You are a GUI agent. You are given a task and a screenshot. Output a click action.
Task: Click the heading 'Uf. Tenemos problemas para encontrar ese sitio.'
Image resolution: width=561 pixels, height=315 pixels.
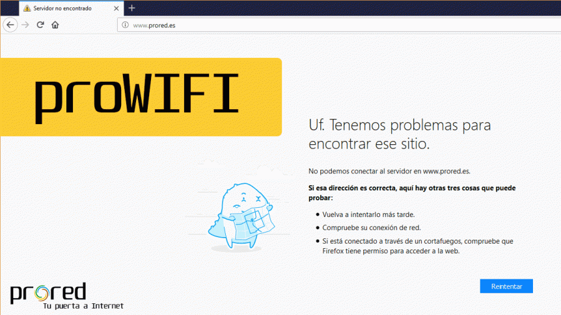point(400,134)
